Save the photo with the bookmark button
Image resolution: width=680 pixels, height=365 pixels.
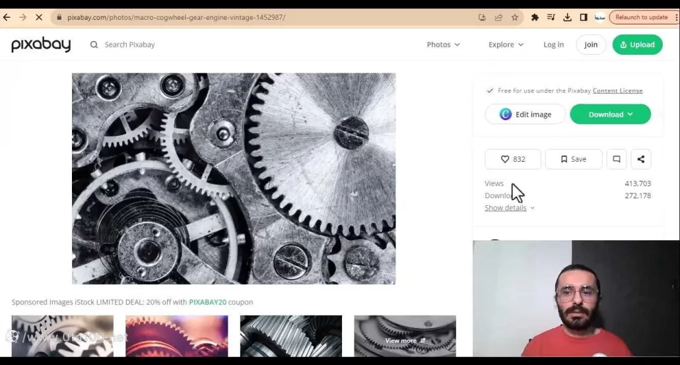click(573, 159)
